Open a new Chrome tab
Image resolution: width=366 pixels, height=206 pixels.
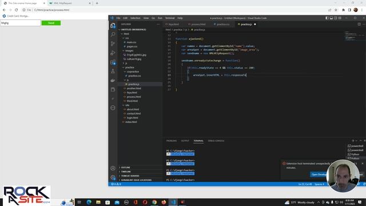click(x=97, y=3)
